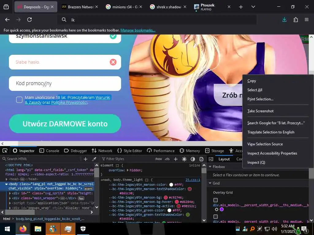Open the network tray icon
The image size is (314, 235).
tap(267, 229)
